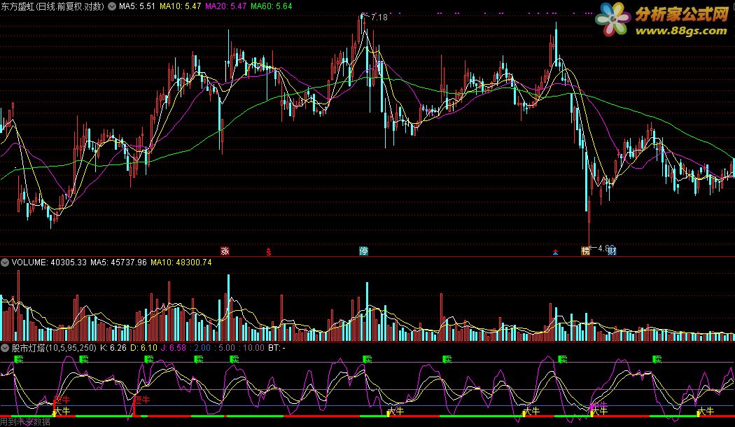The width and height of the screenshot is (735, 427).
Task: Click the MA5: 5.51 value
Action: point(137,6)
